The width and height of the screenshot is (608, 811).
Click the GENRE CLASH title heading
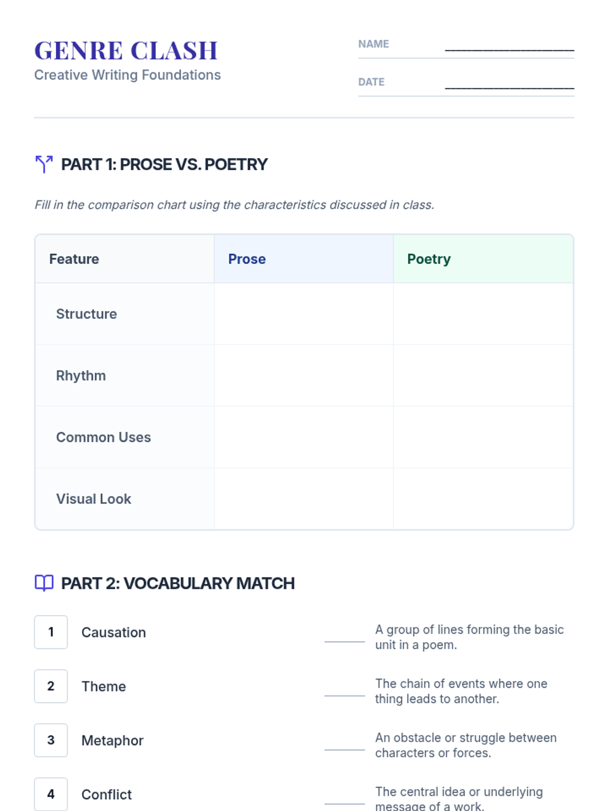pyautogui.click(x=126, y=51)
